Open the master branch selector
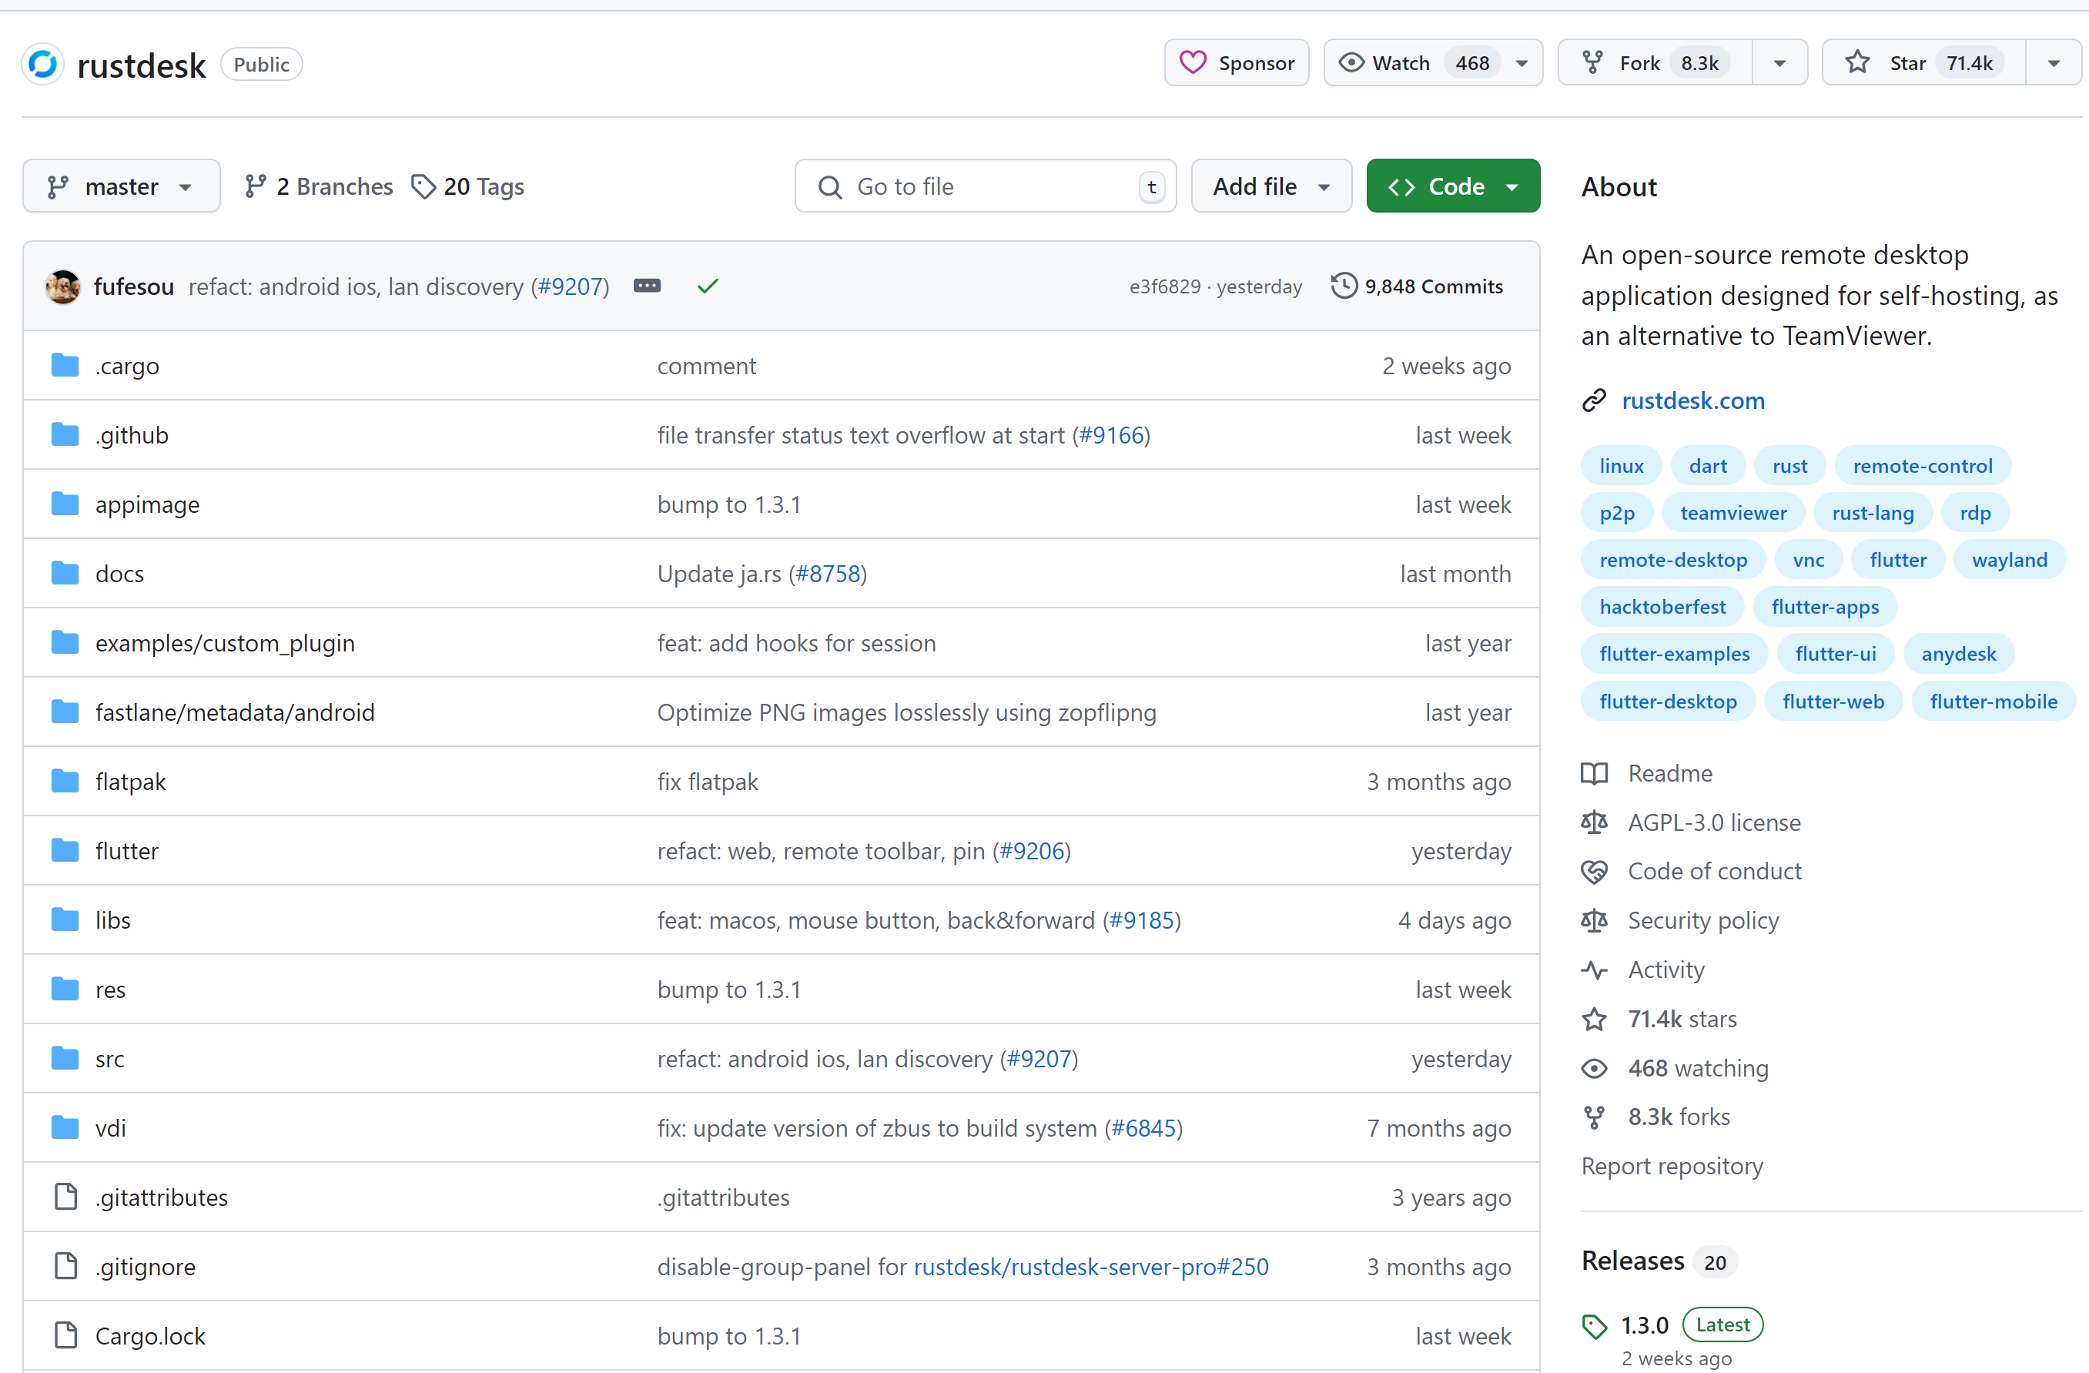The width and height of the screenshot is (2089, 1373). 121,186
